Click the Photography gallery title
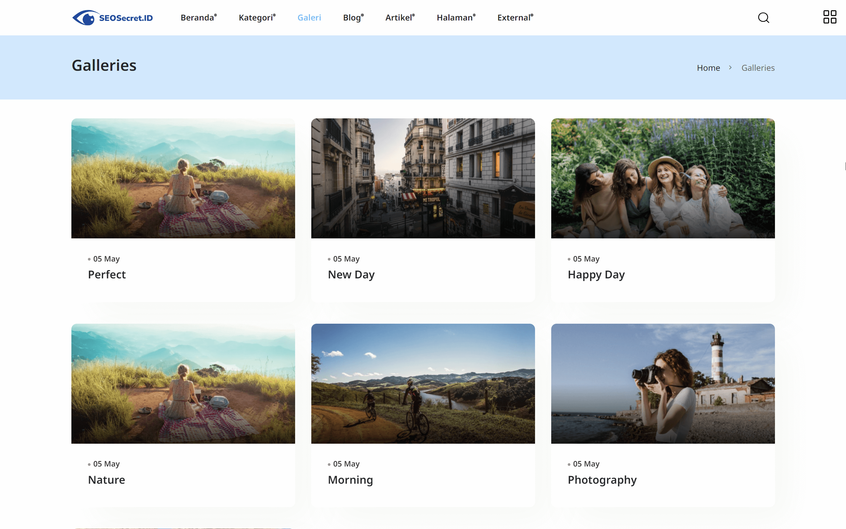The width and height of the screenshot is (846, 529). pyautogui.click(x=602, y=480)
